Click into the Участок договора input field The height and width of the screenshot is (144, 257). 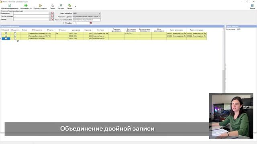coord(31,16)
